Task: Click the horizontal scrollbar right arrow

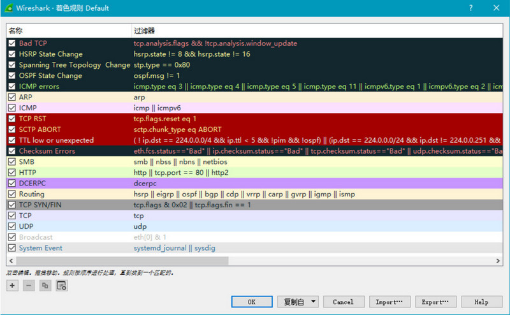Action: [498, 261]
